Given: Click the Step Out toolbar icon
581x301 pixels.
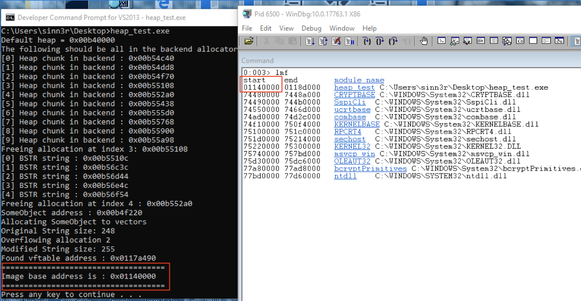Looking at the screenshot, I should click(393, 41).
